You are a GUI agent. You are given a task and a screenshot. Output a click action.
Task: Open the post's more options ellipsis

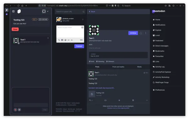pyautogui.click(x=147, y=100)
